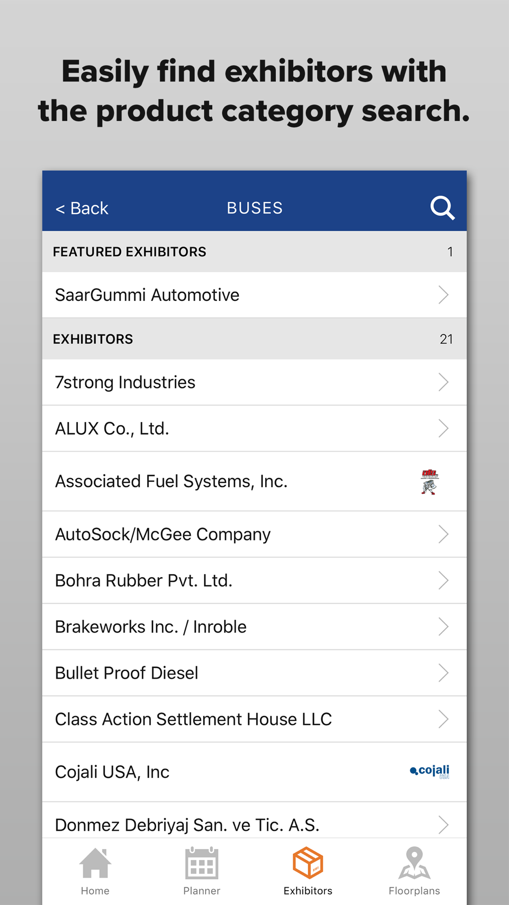Image resolution: width=509 pixels, height=905 pixels.
Task: Click the Bullet Proof Diesel chevron
Action: 443,673
